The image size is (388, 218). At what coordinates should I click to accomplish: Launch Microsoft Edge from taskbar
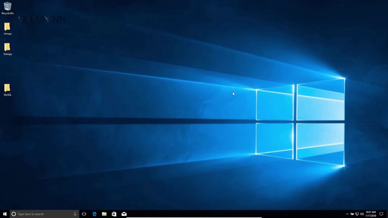coord(94,214)
